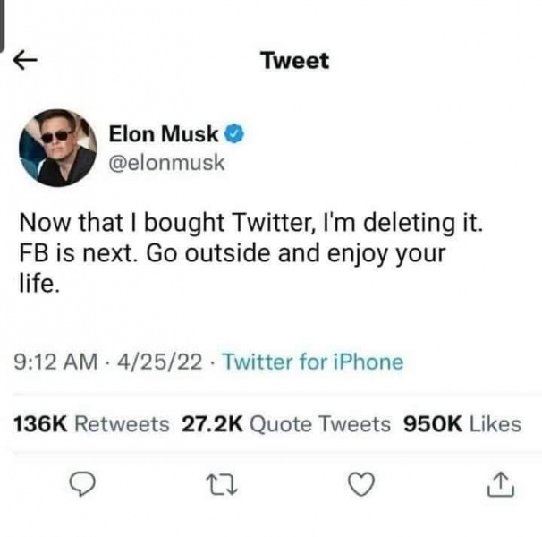Click the tweet's first line about buying Twitter
The image size is (542, 537).
(x=250, y=221)
